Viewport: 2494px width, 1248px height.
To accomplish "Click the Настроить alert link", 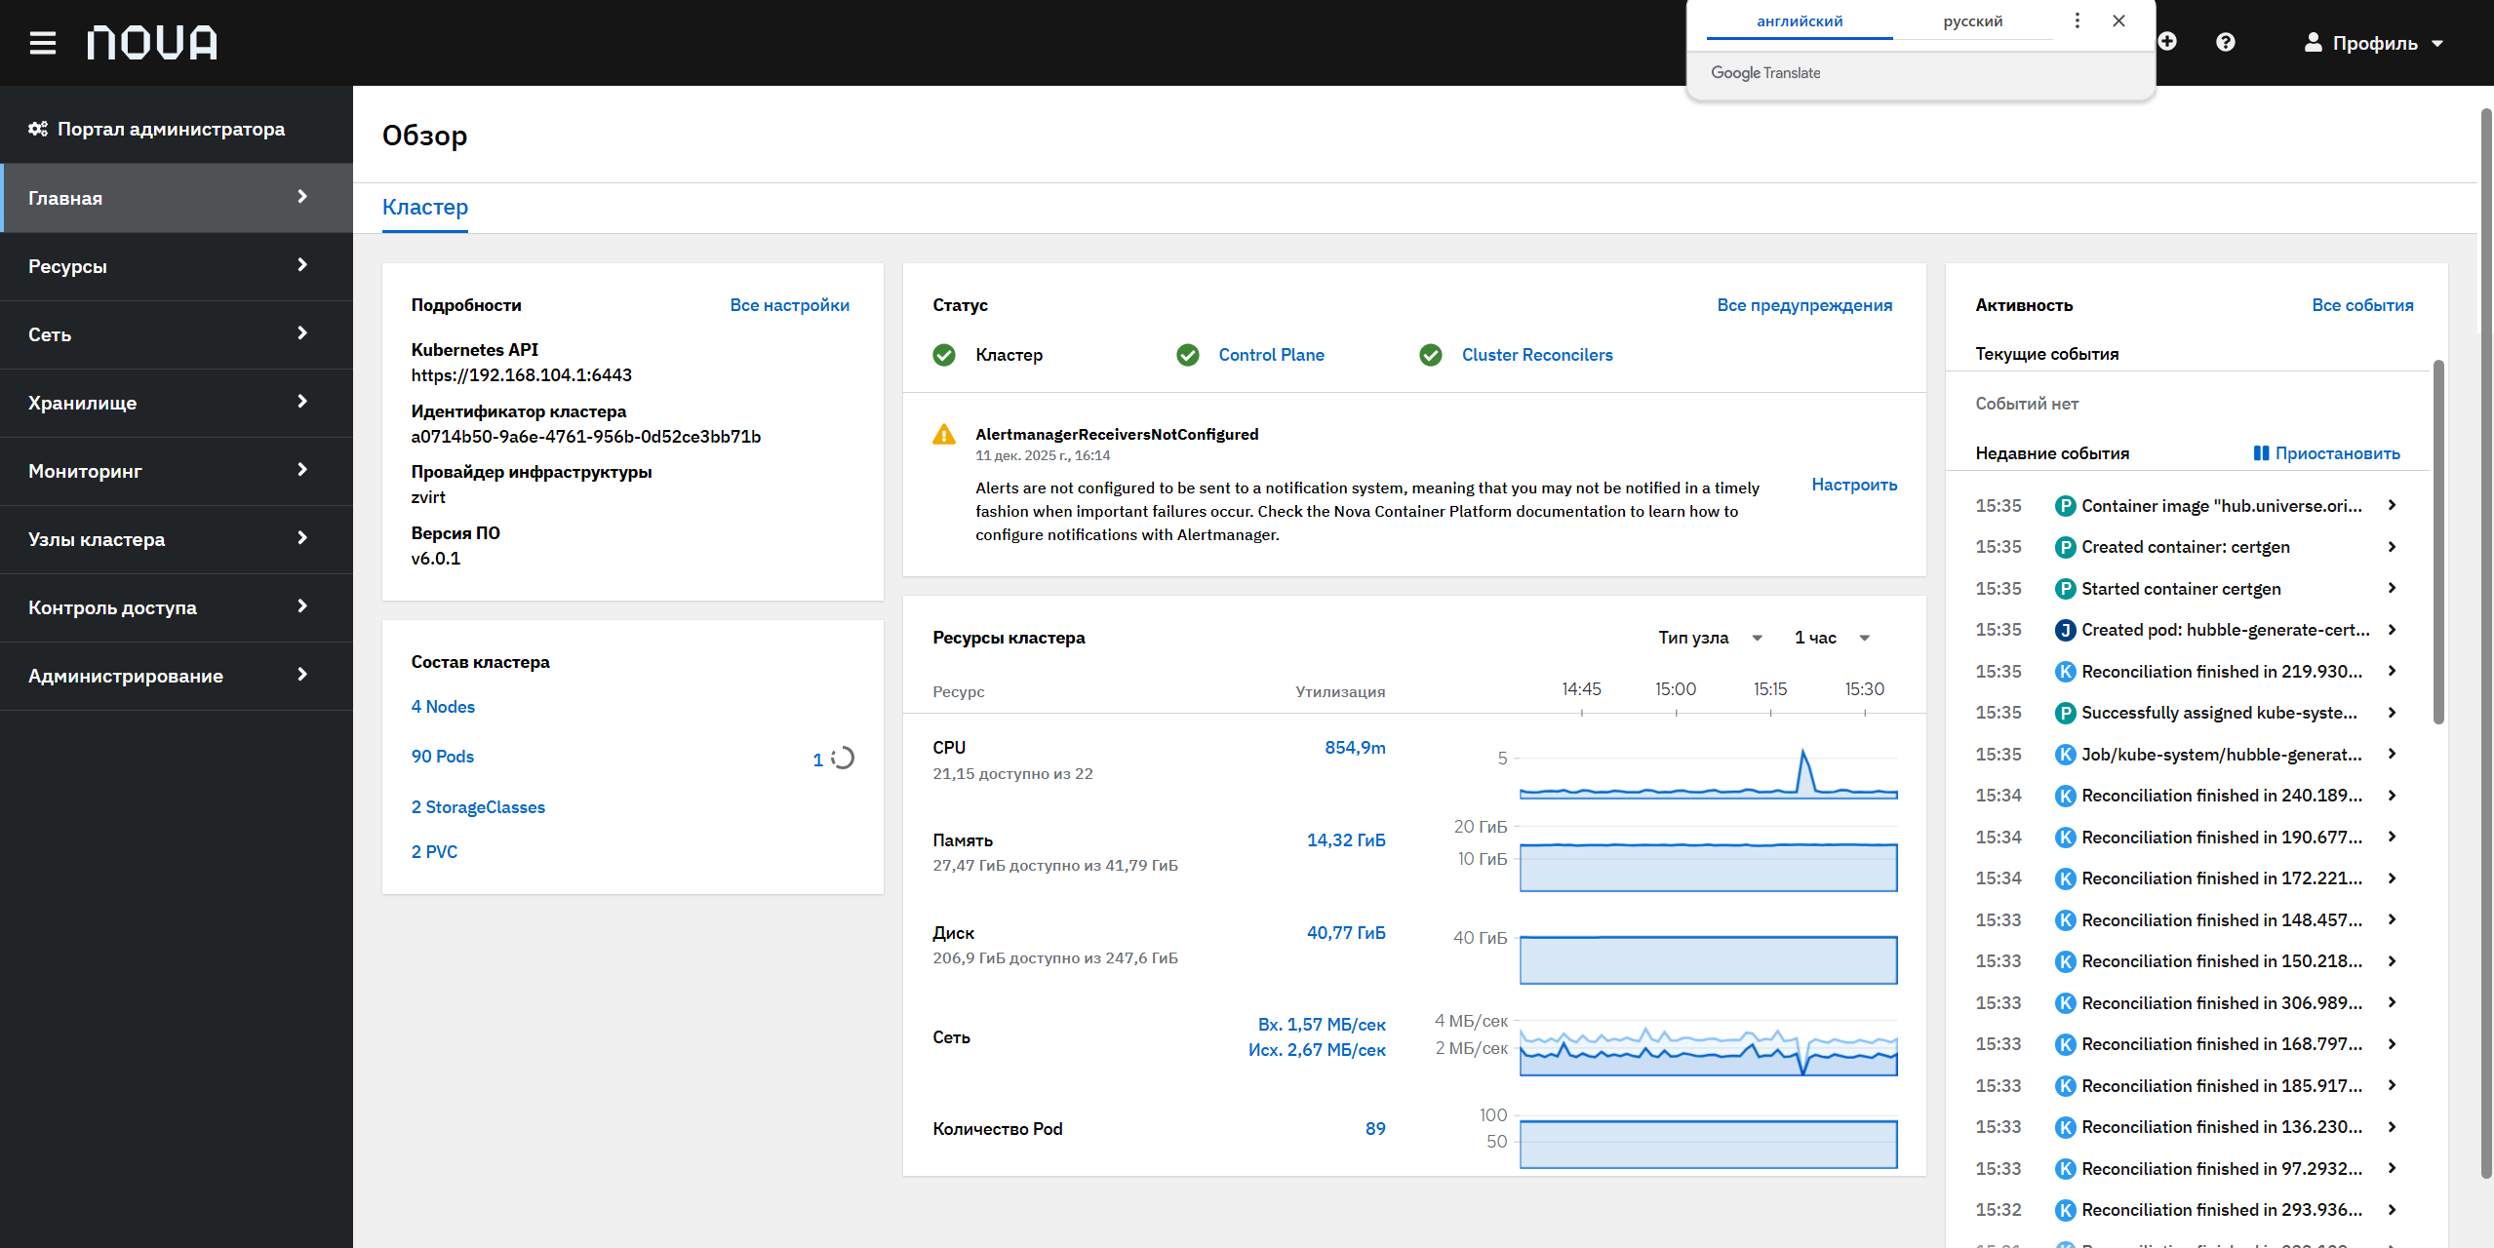I will [1854, 485].
